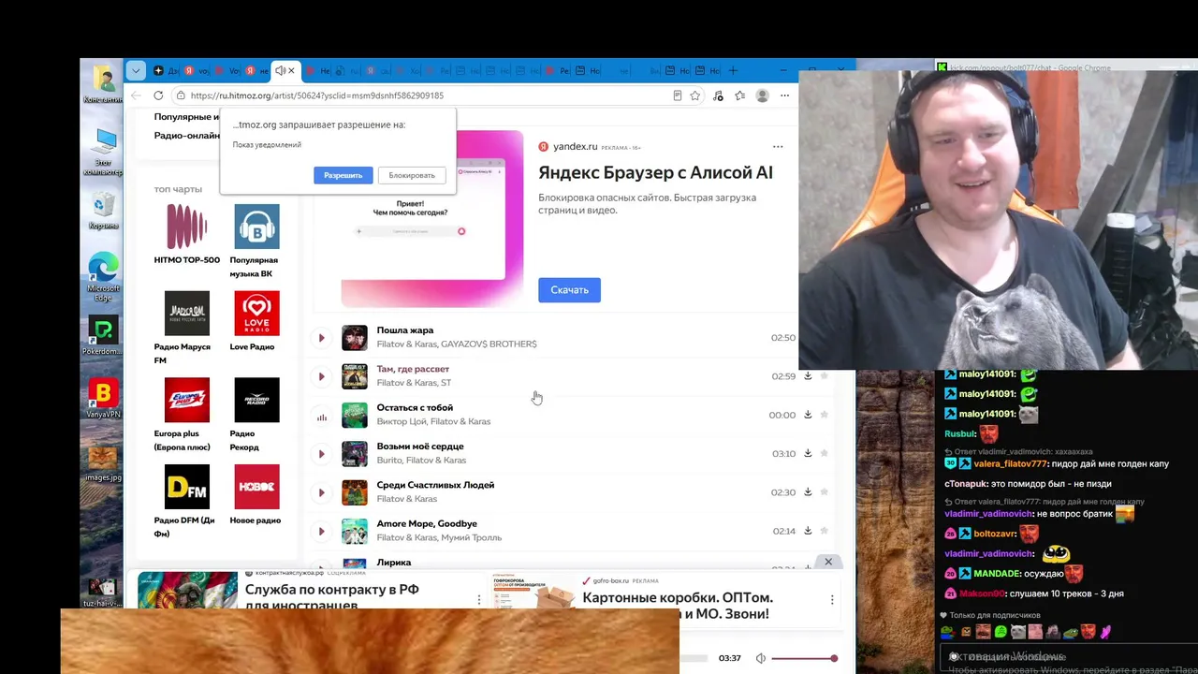Screen dimensions: 1198x674
Task: Open the track title Пошла жара
Action: pyautogui.click(x=405, y=330)
